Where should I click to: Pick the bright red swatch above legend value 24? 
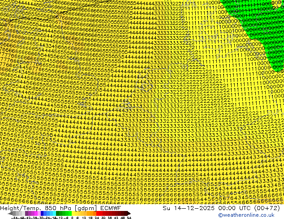98,213
